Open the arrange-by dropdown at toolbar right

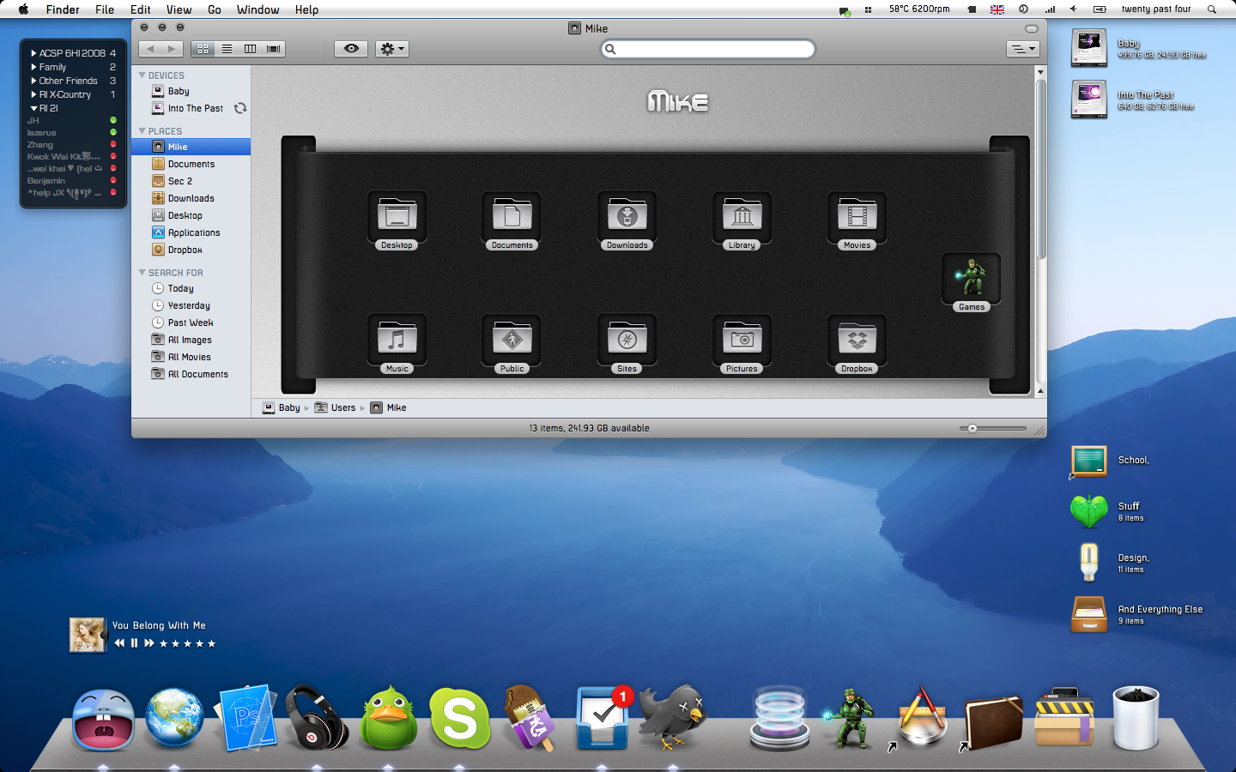pos(1022,49)
